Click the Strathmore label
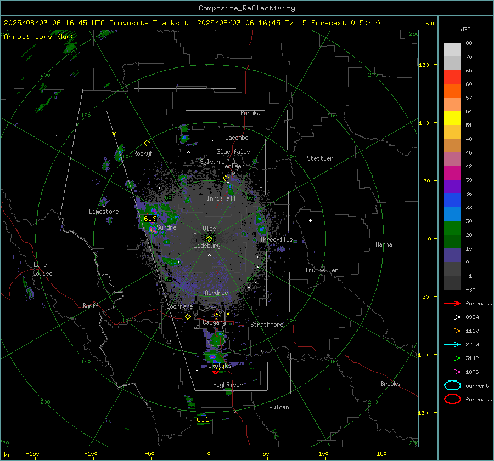Viewport: 494px width, 461px height. 267,325
